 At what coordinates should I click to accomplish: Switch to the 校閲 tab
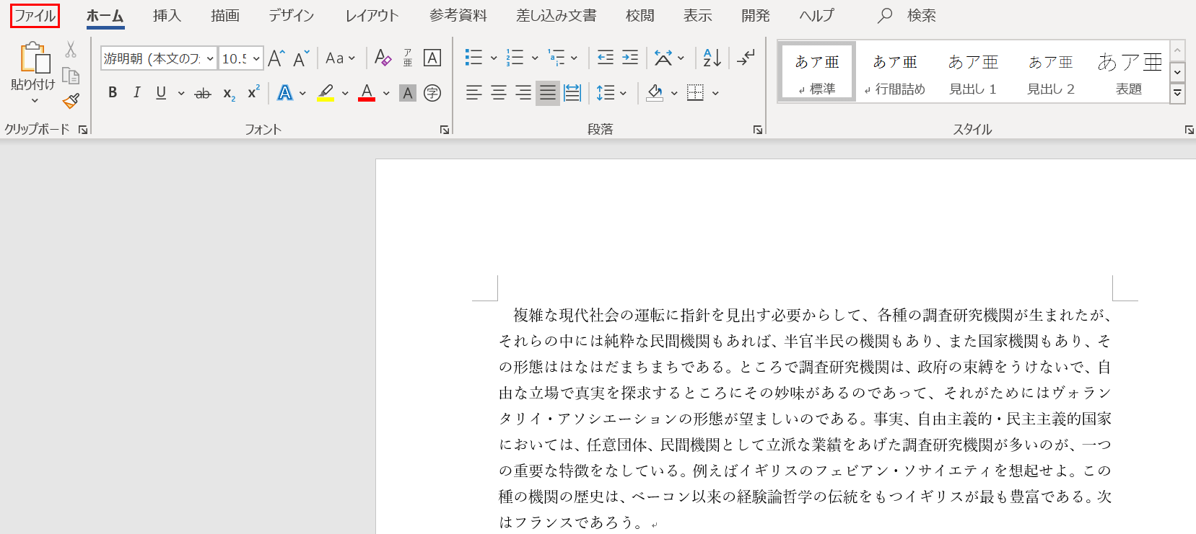(x=640, y=16)
